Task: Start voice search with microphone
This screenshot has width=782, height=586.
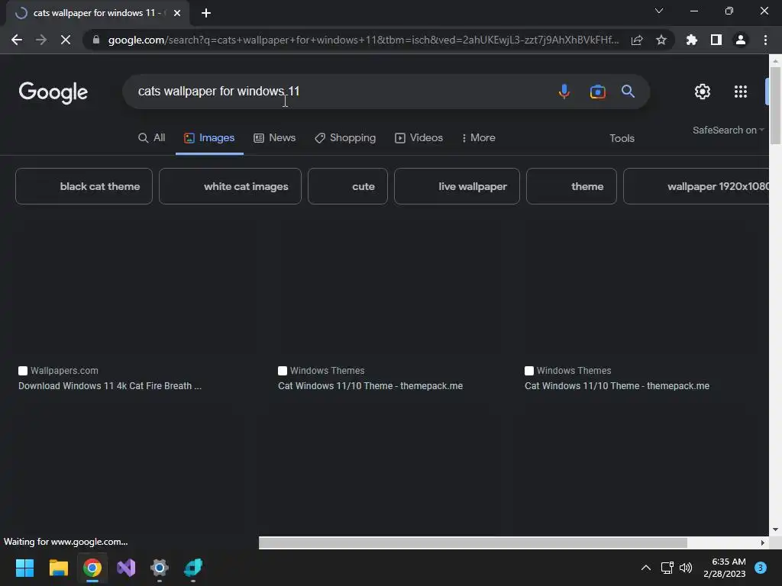Action: click(564, 92)
